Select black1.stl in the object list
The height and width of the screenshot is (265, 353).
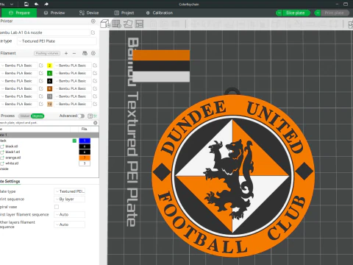13,152
